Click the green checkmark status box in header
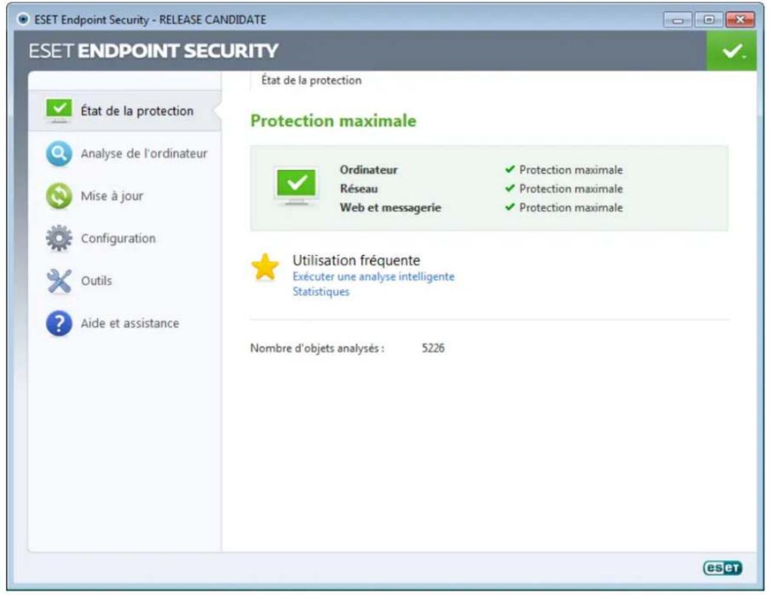771x595 pixels. tap(731, 51)
